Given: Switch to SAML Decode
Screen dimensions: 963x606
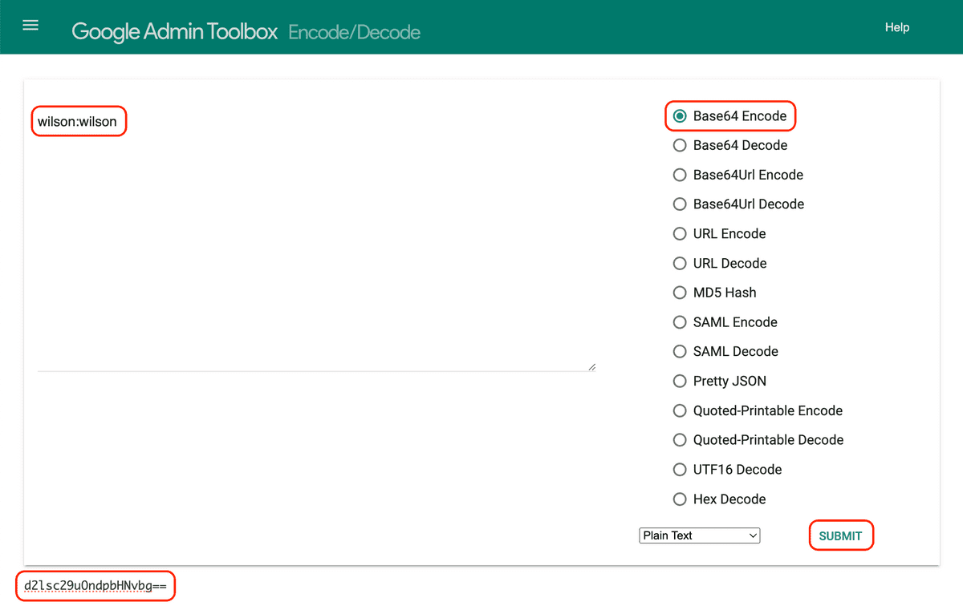Looking at the screenshot, I should pos(680,351).
